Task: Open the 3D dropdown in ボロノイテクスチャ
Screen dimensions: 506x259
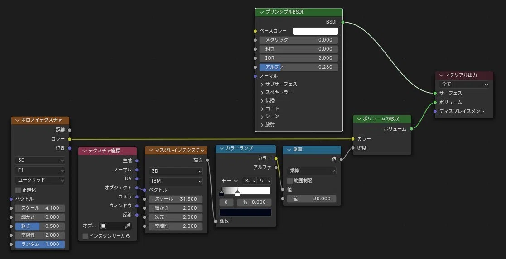Action: [x=40, y=160]
